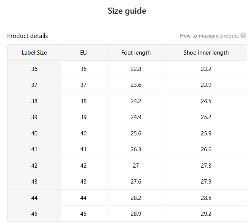This screenshot has width=249, height=223.
Task: Select shoe inner length 28.5 value
Action: (x=206, y=198)
